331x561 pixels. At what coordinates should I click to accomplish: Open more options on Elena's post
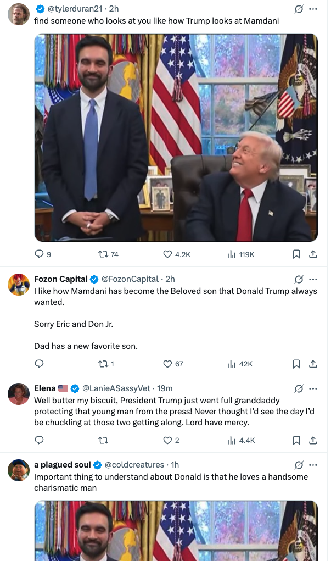313,388
